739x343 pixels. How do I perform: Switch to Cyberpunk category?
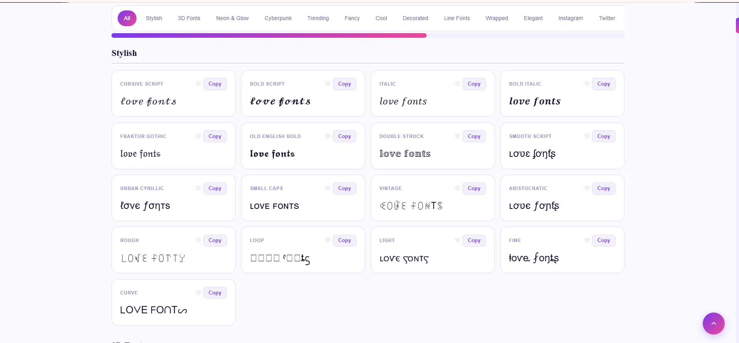[x=278, y=18]
